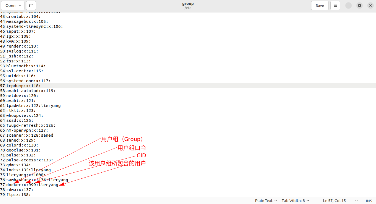Click the avahi-autoipd:x:119: line
376x204 pixels.
pos(31,91)
